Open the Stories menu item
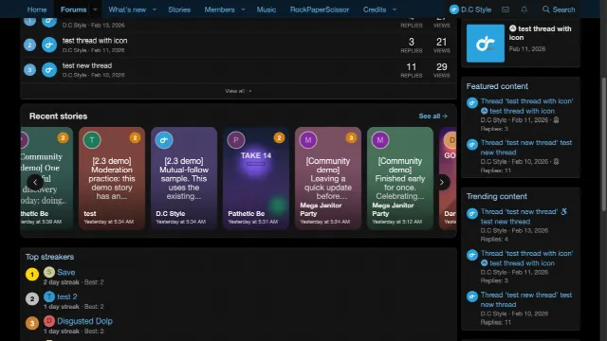Viewport: 607px width, 341px height. [x=179, y=9]
